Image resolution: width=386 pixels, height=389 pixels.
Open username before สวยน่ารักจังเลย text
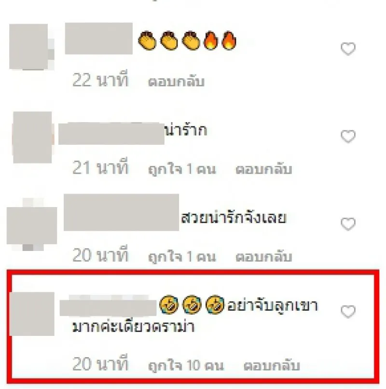click(121, 212)
